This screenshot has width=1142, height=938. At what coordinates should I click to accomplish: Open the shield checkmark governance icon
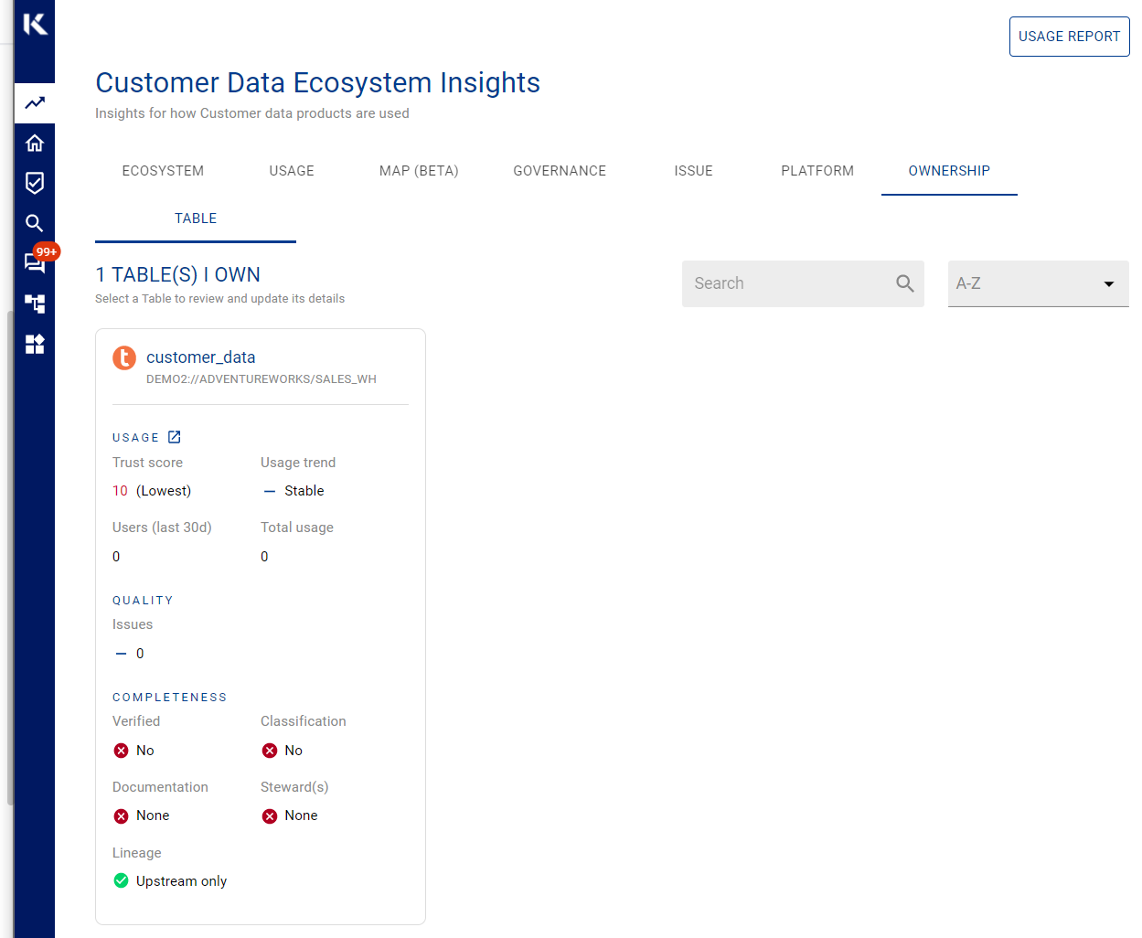pos(35,183)
